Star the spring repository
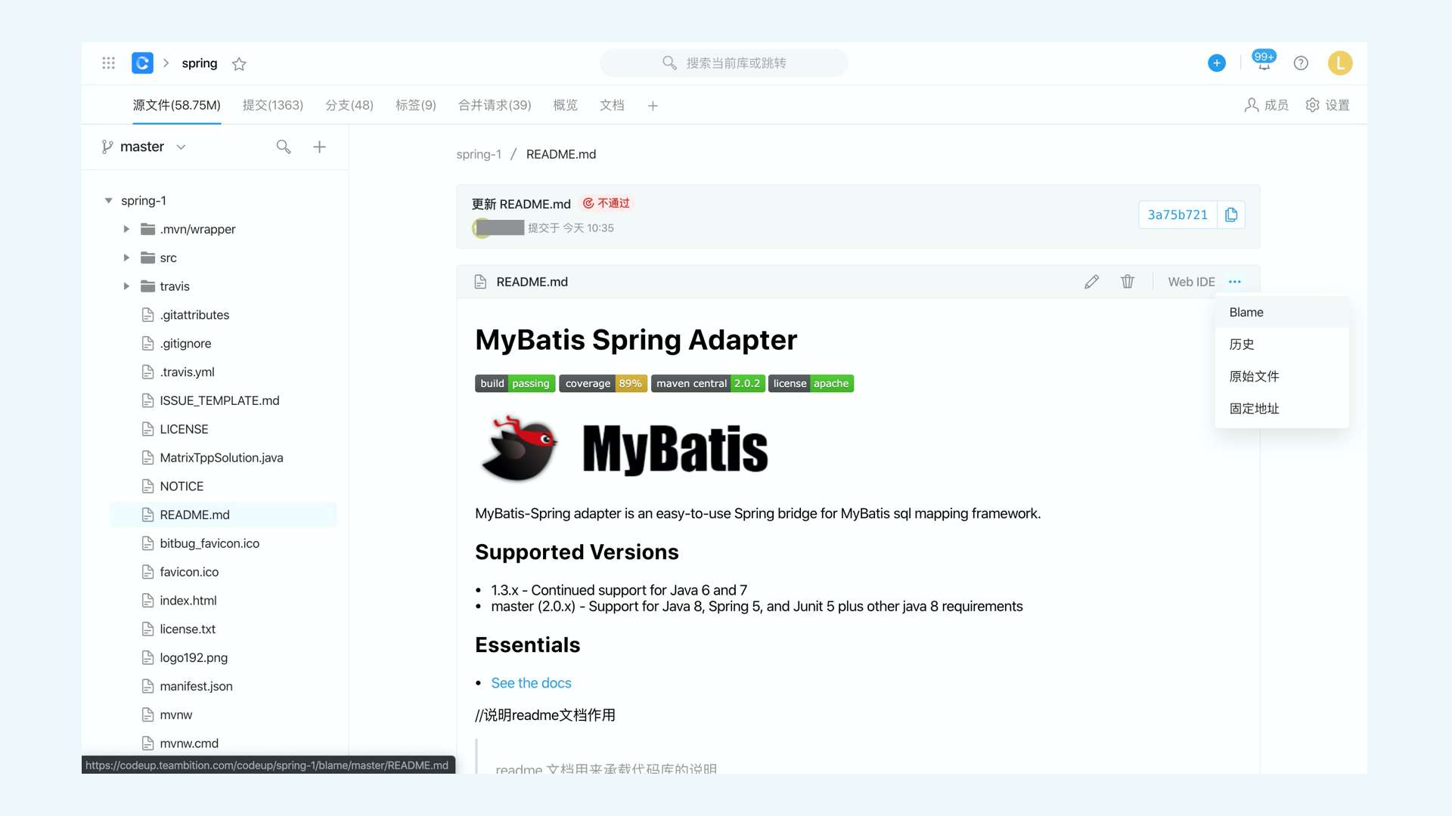 tap(239, 64)
